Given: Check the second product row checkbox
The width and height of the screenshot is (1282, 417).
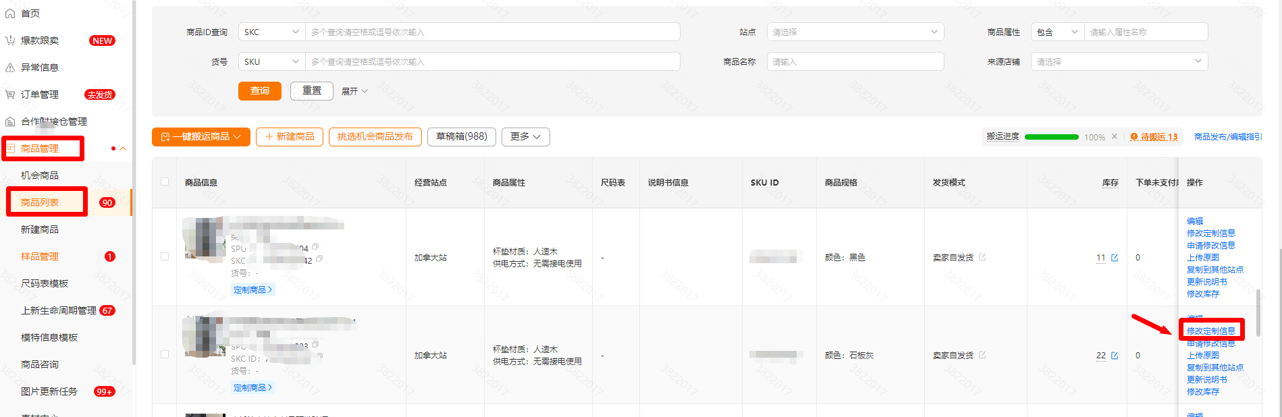Looking at the screenshot, I should coord(165,354).
